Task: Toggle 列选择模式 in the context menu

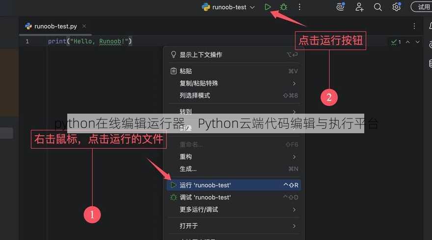Action: pos(234,96)
